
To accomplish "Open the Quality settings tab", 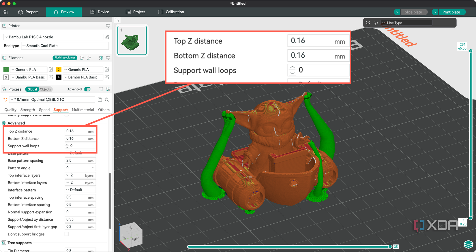I will pos(10,110).
